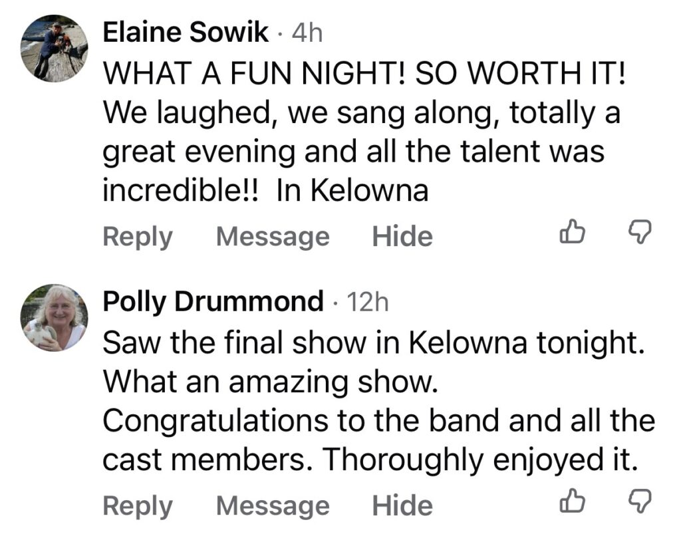Dislike Polly Drummond's comment with thumbs down
Image resolution: width=681 pixels, height=538 pixels.
pos(640,502)
